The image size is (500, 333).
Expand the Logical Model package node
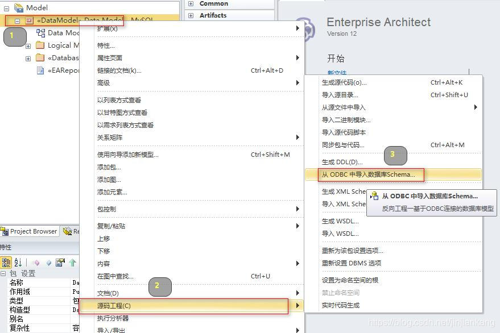[28, 46]
